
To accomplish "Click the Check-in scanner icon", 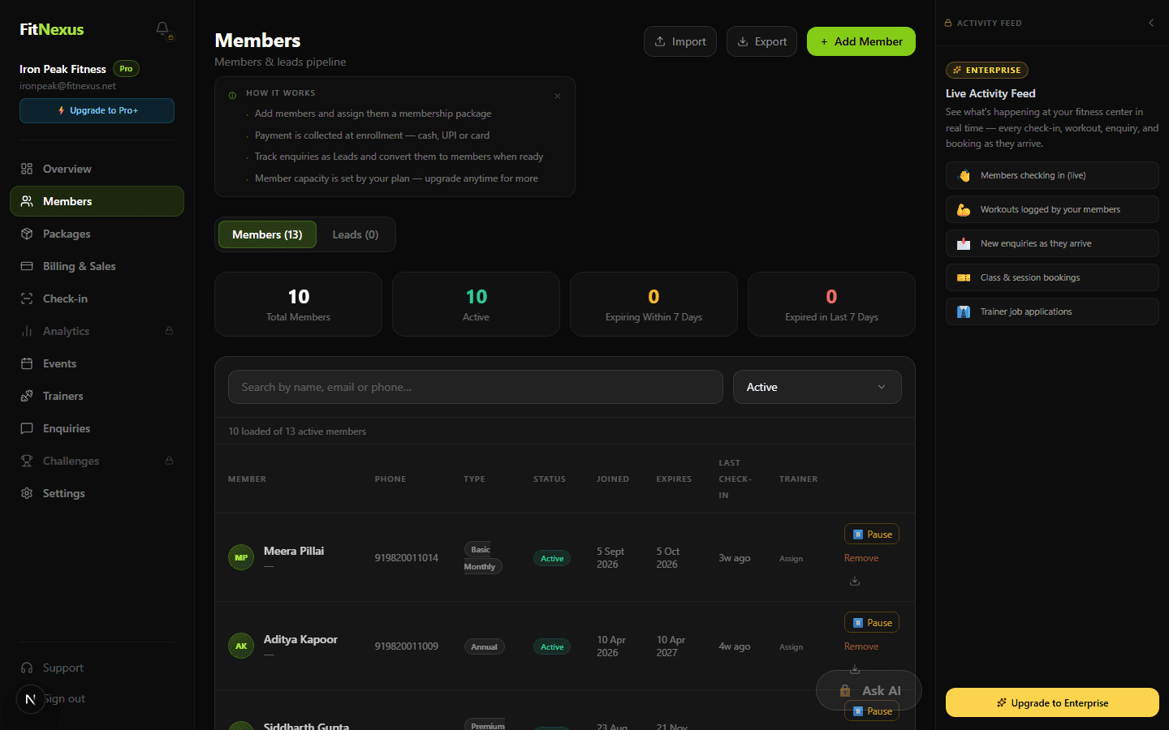I will click(x=27, y=298).
